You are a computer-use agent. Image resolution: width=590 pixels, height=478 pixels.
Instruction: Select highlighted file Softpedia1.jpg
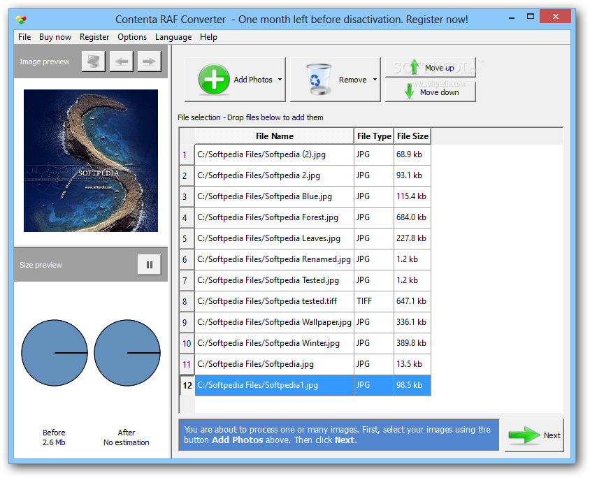point(274,385)
